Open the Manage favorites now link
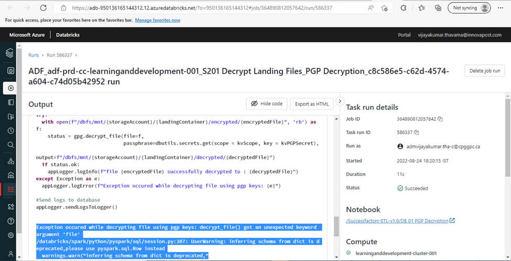Viewport: 511px width, 261px height. [x=158, y=20]
